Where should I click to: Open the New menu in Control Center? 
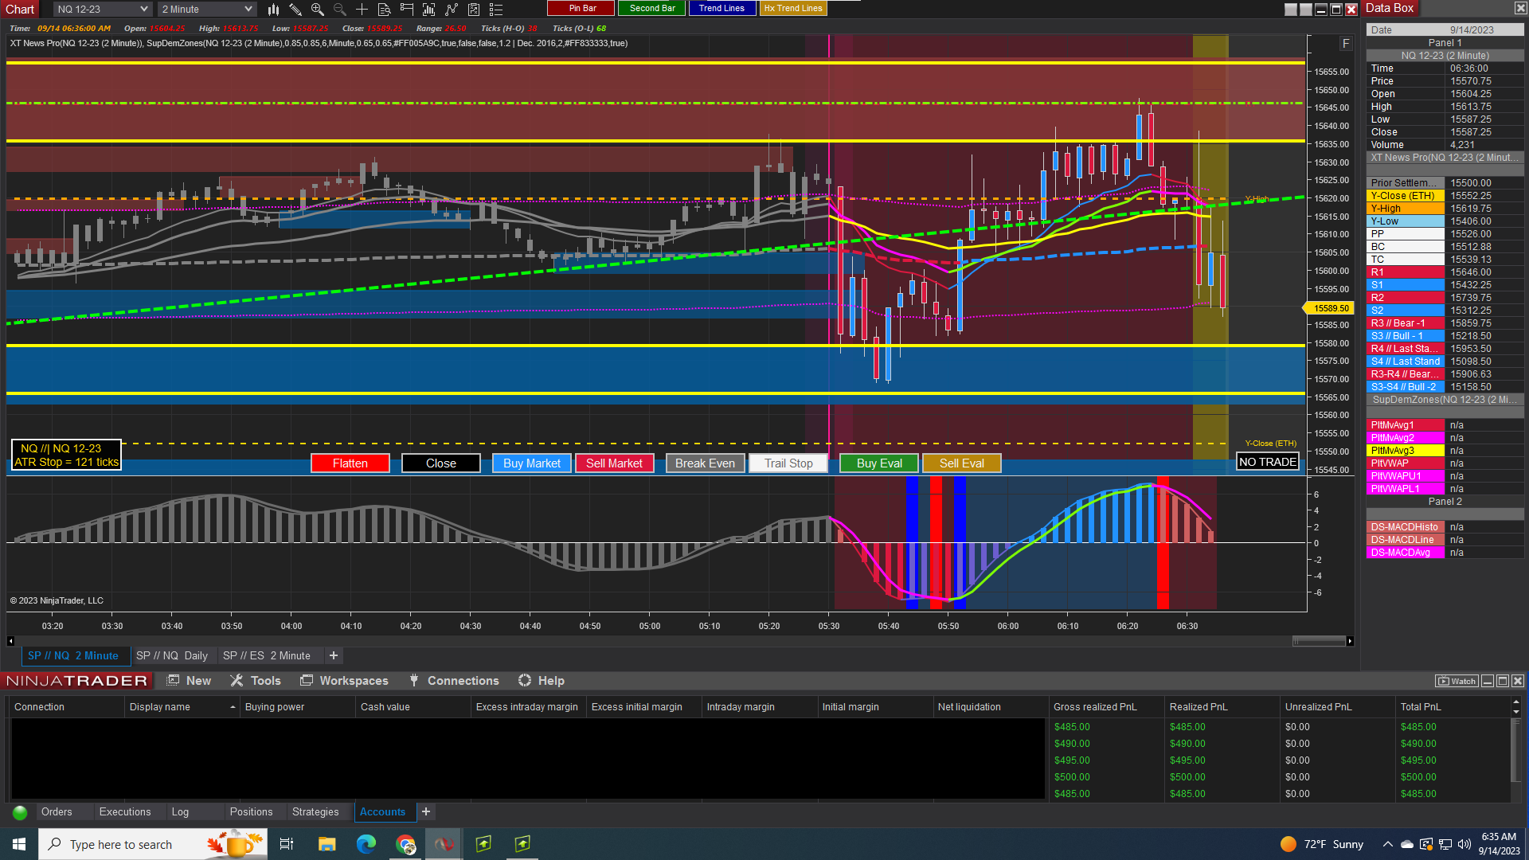coord(189,681)
